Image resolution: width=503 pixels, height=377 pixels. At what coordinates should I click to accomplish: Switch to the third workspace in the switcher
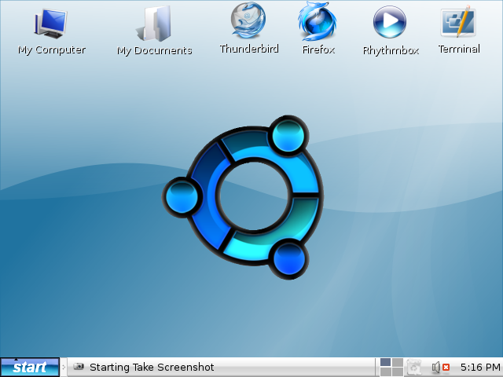tap(386, 372)
